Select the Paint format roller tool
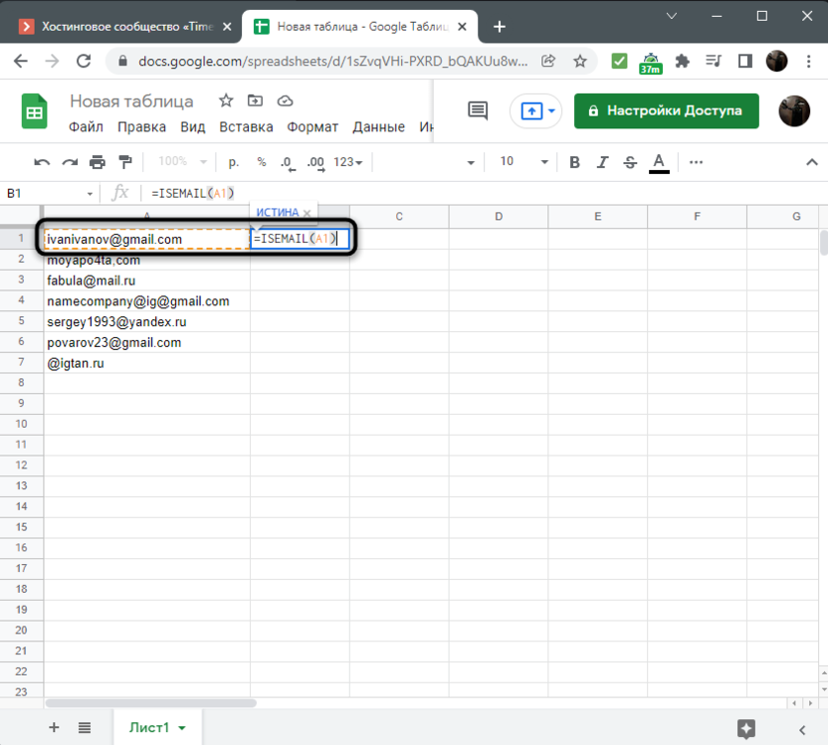828x745 pixels. [125, 162]
